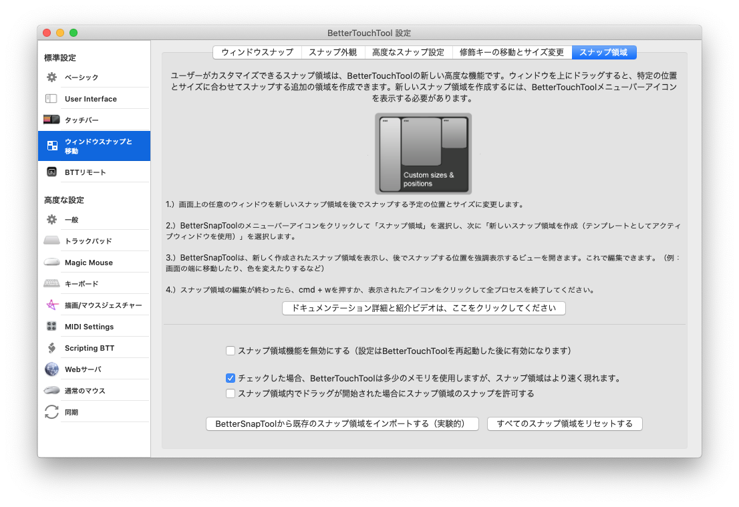
Task: Click the mouse icon beside 通常のマウス
Action: pyautogui.click(x=52, y=390)
